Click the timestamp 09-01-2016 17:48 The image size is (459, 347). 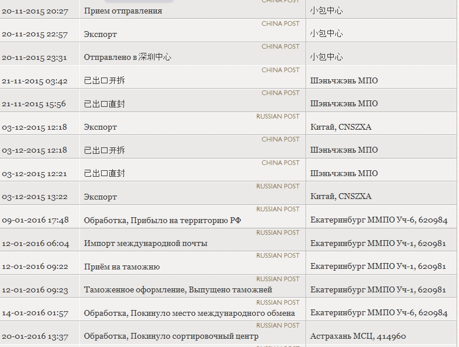coord(35,220)
